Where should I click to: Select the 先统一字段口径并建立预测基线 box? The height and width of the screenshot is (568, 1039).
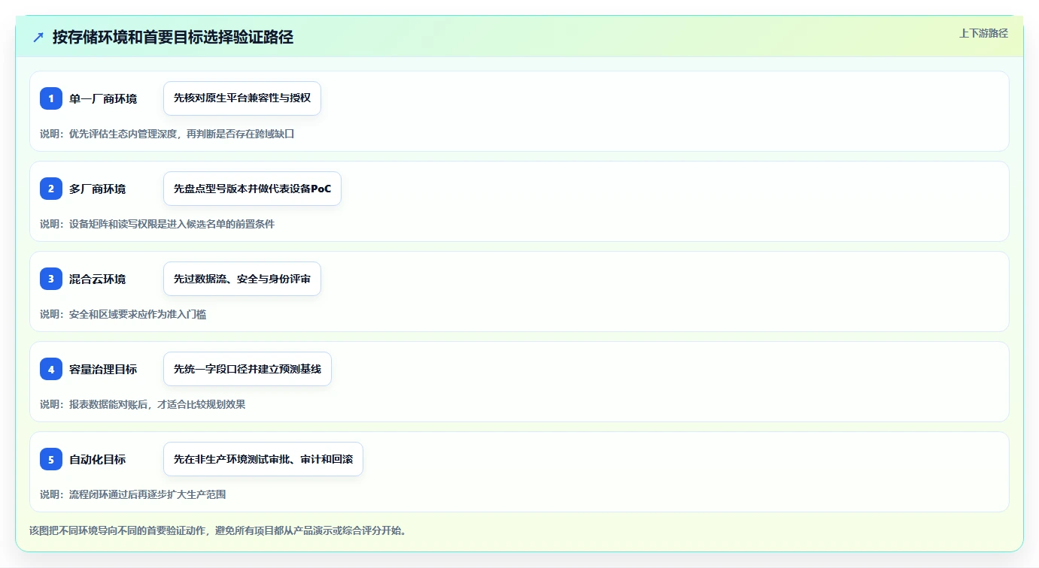tap(248, 369)
